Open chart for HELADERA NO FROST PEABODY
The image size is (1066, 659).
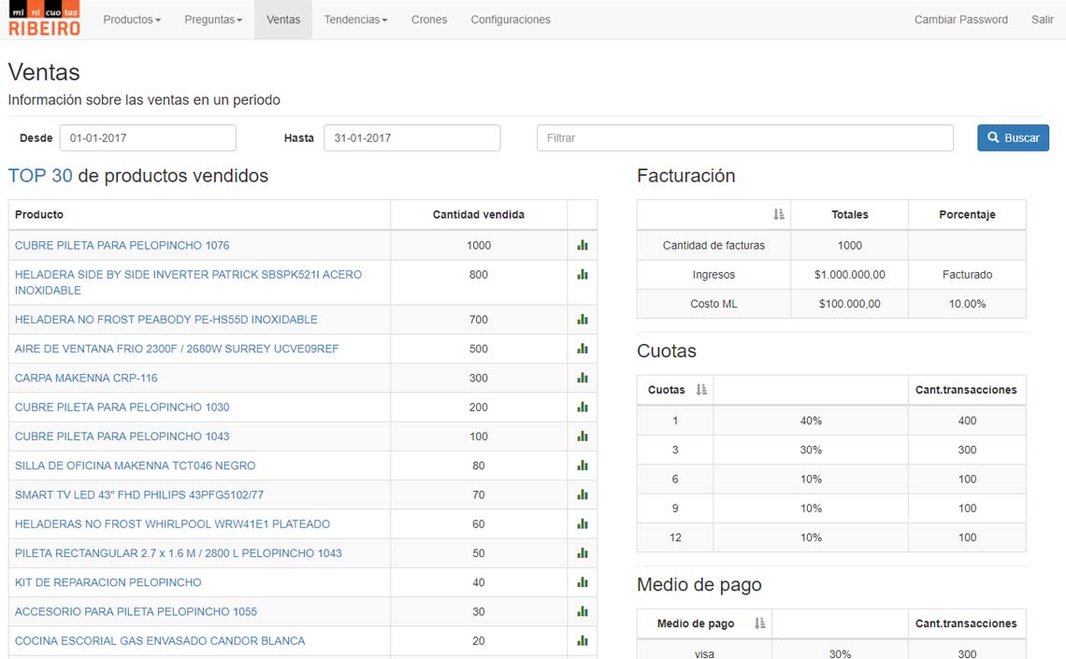pos(583,320)
